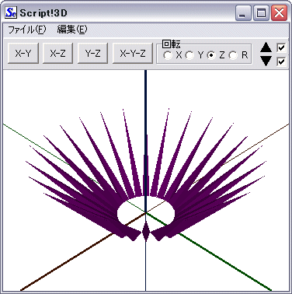
Task: Select Z rotation radio button
Action: [211, 55]
